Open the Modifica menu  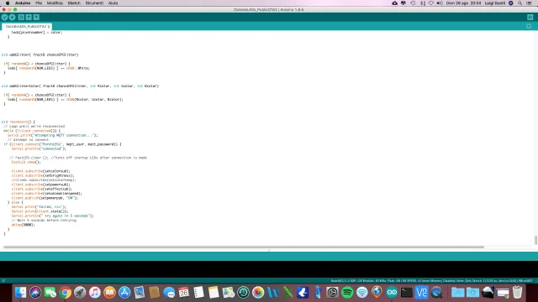55,3
